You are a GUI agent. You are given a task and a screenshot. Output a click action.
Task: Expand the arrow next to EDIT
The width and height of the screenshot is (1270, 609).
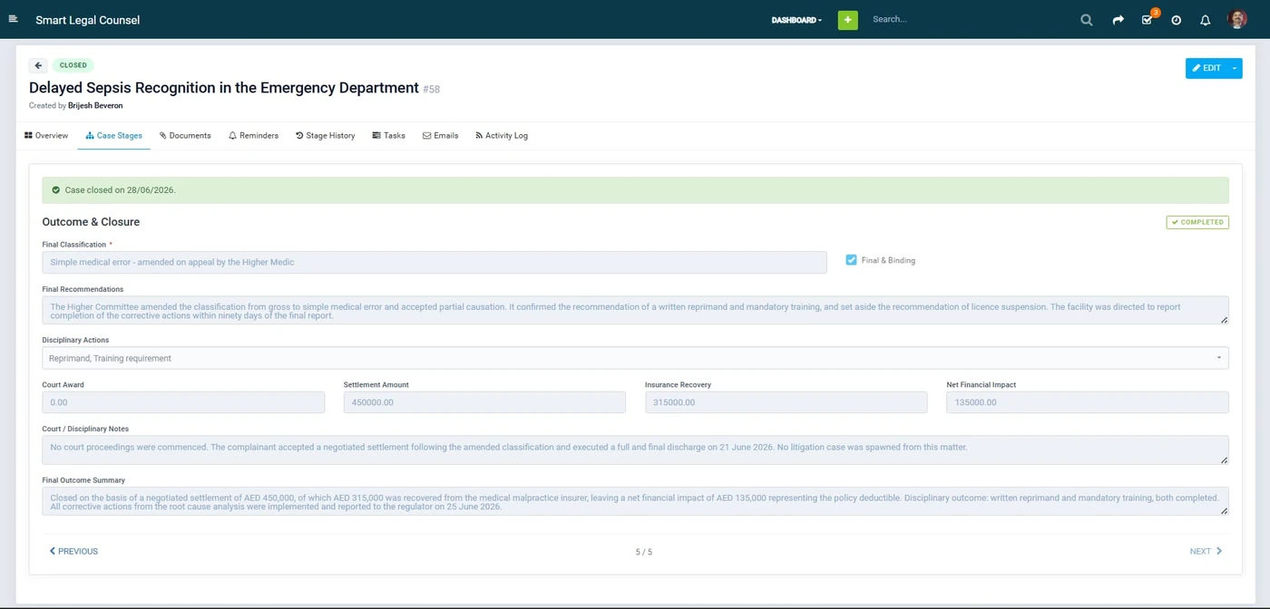pyautogui.click(x=1235, y=68)
